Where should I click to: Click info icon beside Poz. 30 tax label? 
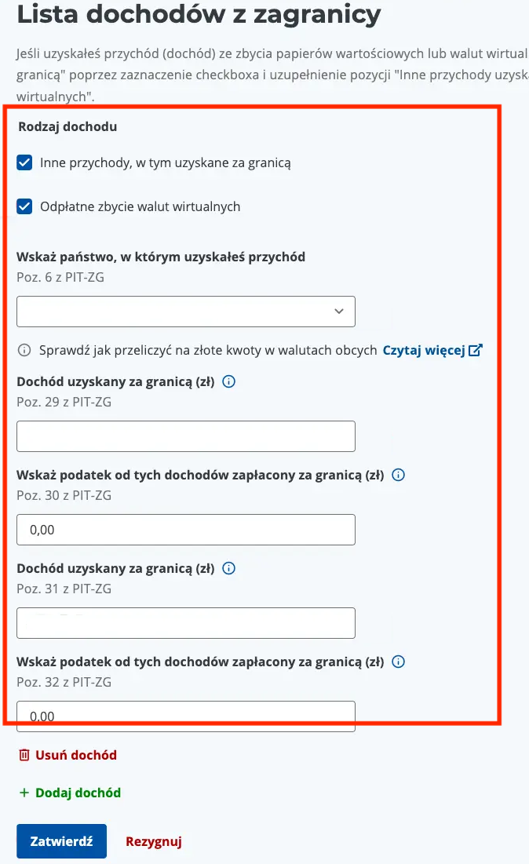(398, 475)
